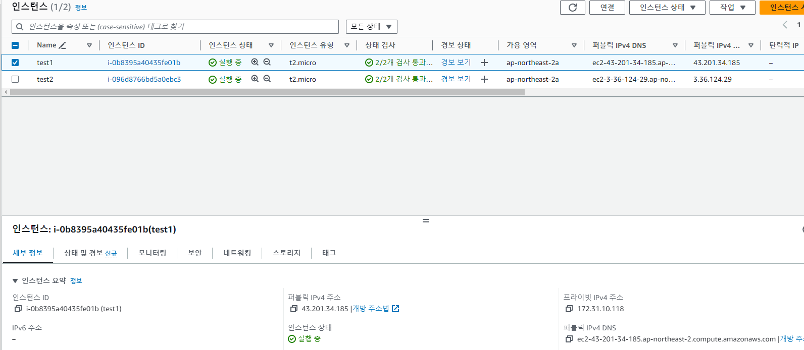Click zoom-out magnifier icon for test2 status

pyautogui.click(x=267, y=79)
